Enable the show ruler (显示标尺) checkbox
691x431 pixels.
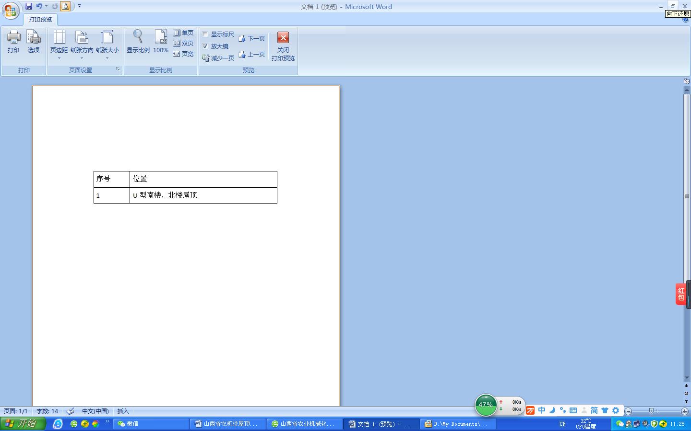[x=205, y=34]
